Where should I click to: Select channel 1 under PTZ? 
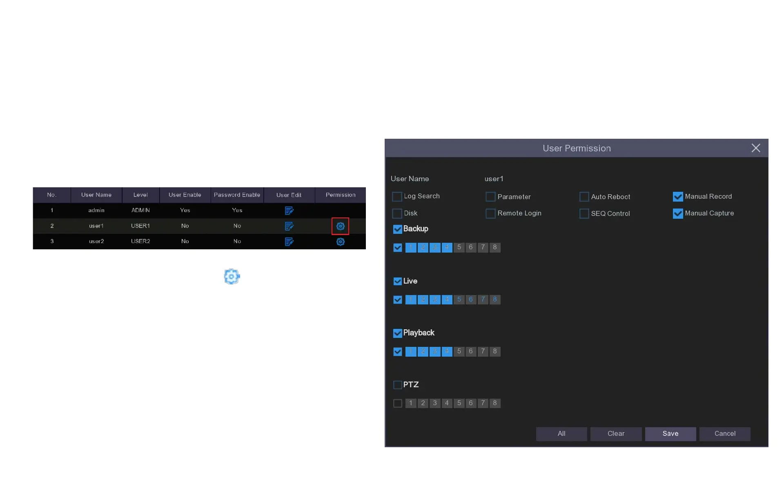pos(411,403)
